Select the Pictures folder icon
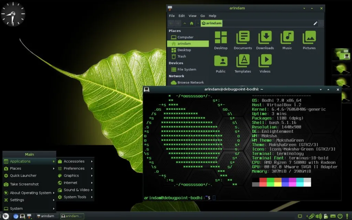This screenshot has height=220, width=352. coord(309,37)
